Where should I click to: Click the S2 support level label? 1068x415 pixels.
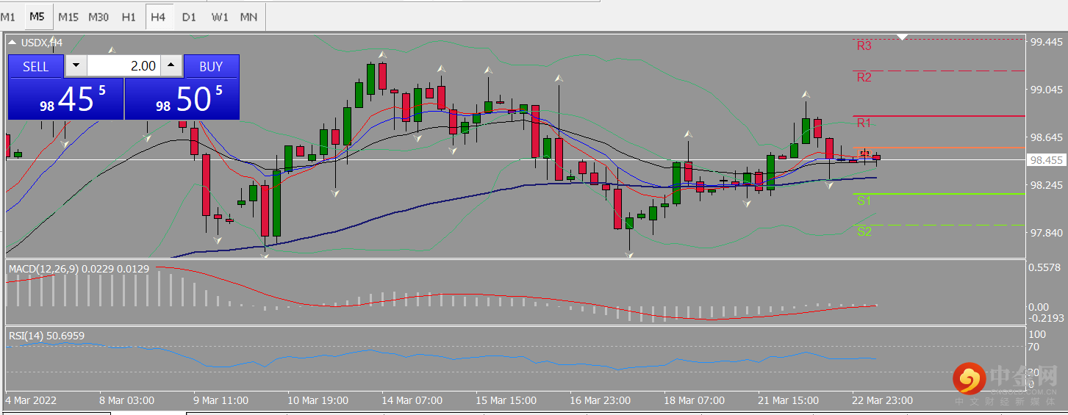[864, 231]
